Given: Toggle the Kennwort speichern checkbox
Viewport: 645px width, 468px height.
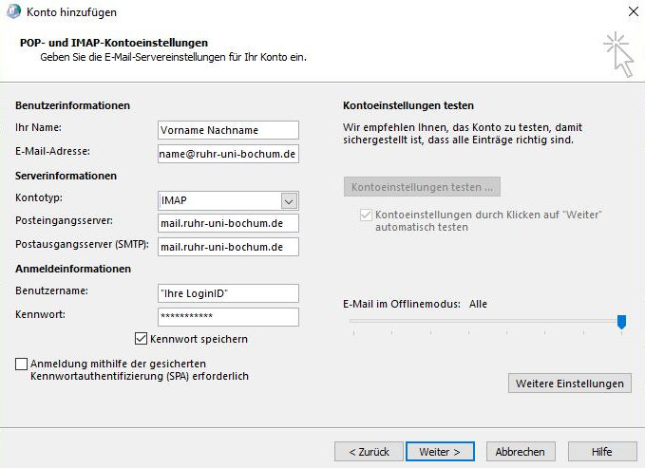Looking at the screenshot, I should click(x=142, y=339).
